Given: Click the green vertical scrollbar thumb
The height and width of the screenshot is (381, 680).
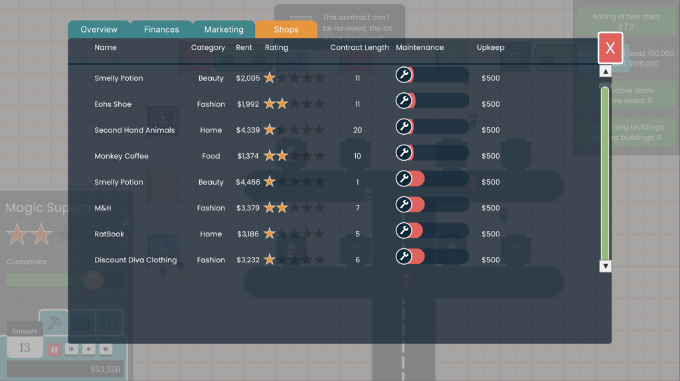Looking at the screenshot, I should click(x=605, y=173).
